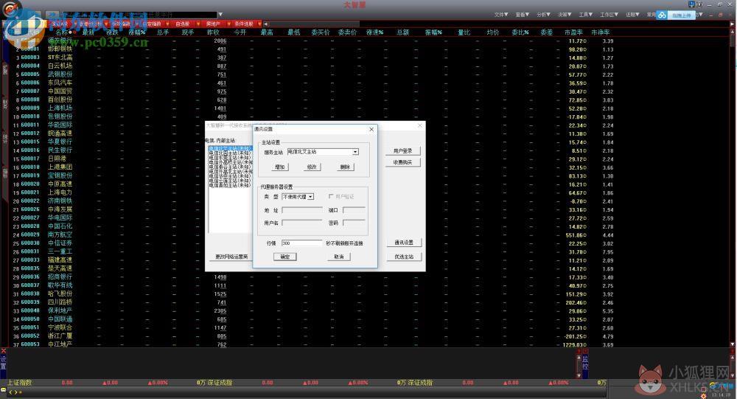This screenshot has height=399, width=737.
Task: Click the 大智慧 app logo icon
Action: pyautogui.click(x=11, y=8)
